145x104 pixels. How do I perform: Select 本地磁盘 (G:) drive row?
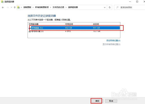pyautogui.click(x=74, y=28)
